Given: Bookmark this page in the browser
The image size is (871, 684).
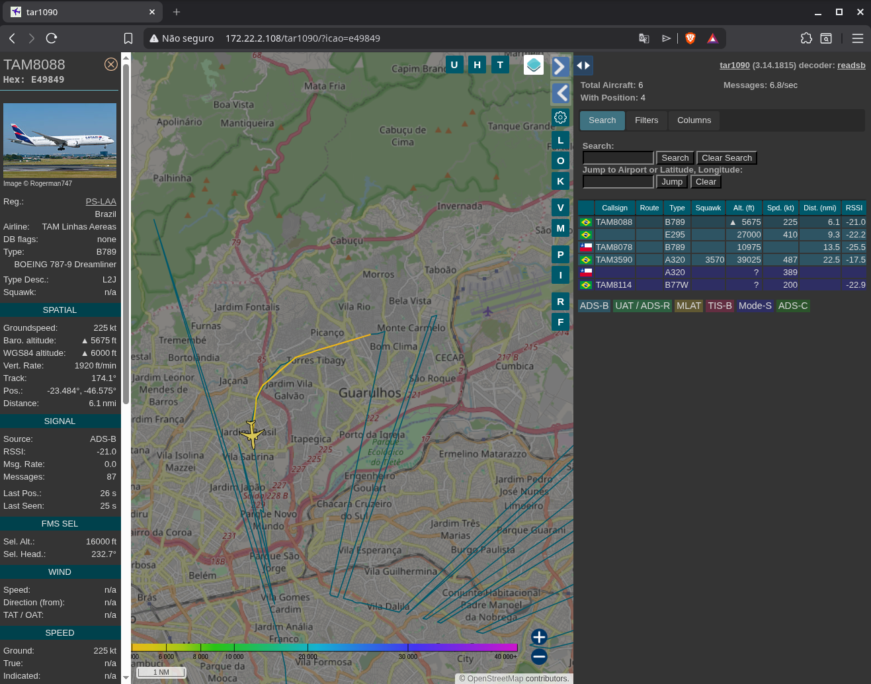Looking at the screenshot, I should point(128,38).
